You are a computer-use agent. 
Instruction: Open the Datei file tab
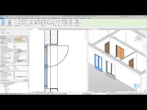tap(2, 18)
